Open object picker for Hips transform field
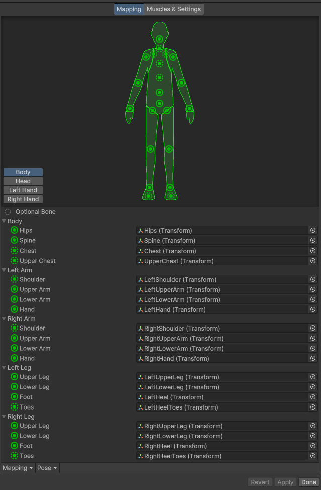The image size is (321, 490). click(x=313, y=230)
